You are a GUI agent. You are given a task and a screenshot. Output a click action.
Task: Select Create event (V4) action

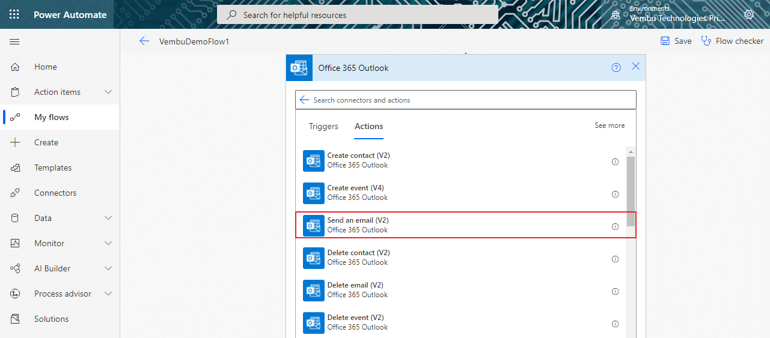coord(461,193)
